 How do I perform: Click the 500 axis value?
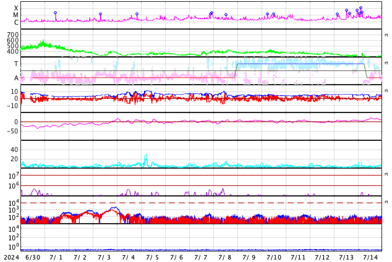click(13, 46)
